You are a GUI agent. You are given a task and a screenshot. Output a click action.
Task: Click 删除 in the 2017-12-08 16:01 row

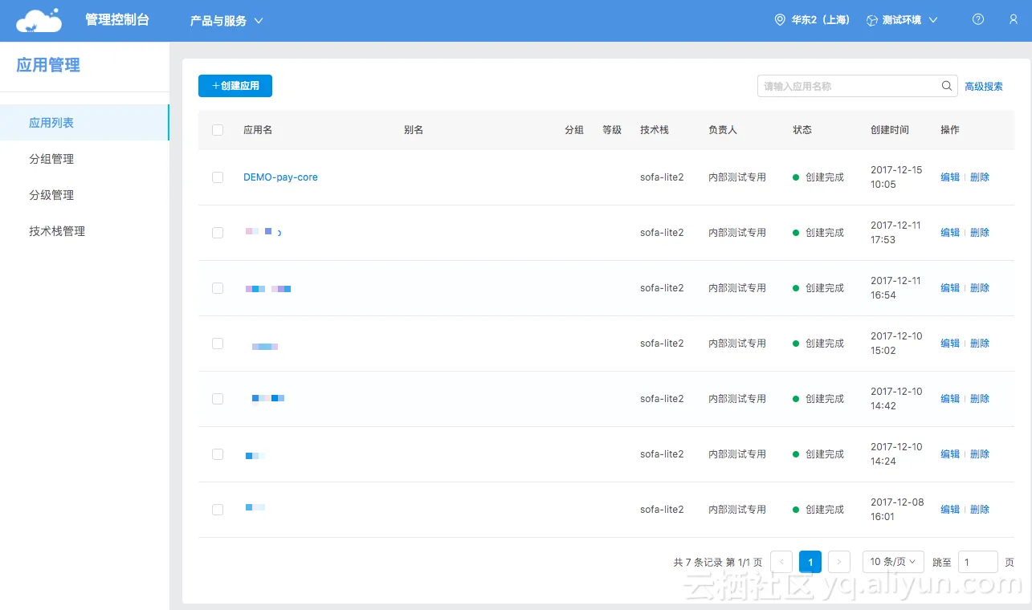[x=980, y=510]
